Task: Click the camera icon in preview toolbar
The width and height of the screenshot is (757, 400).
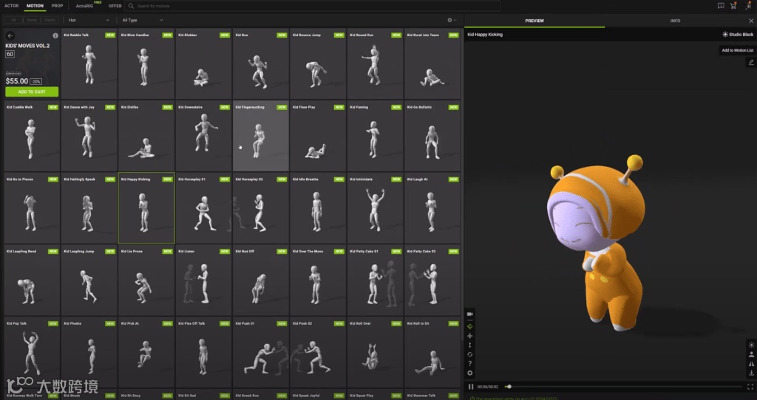Action: 469,314
